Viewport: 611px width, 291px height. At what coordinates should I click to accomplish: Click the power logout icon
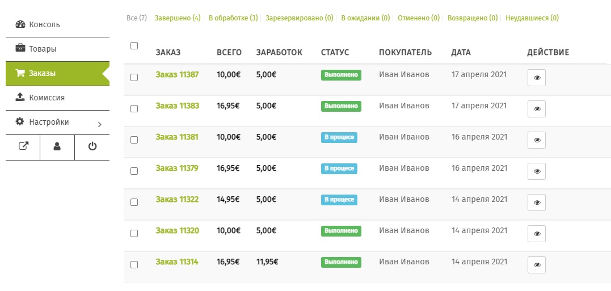click(x=92, y=146)
